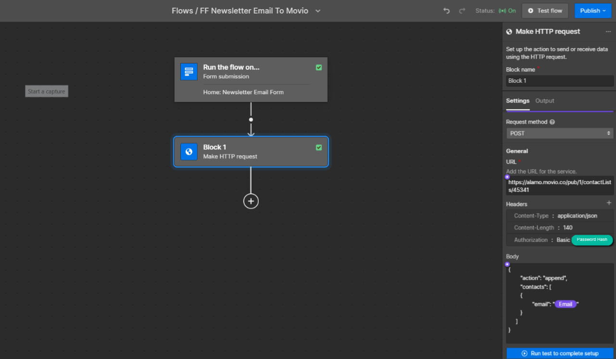Add a new block with plus circle
The width and height of the screenshot is (616, 359).
click(x=251, y=201)
